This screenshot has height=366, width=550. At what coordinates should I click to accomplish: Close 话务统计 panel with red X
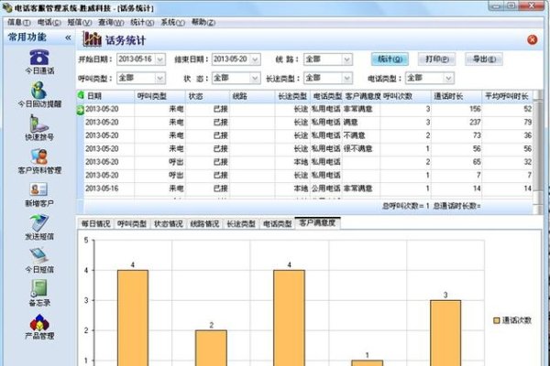coord(532,39)
